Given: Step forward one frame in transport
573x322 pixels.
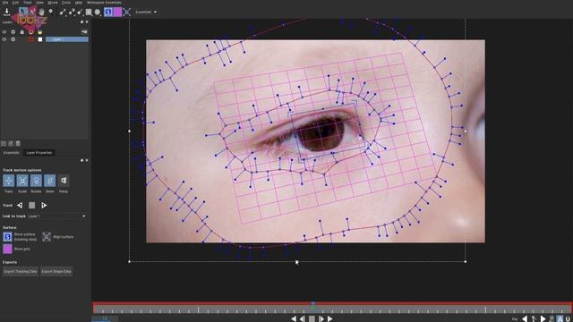Looking at the screenshot, I should pyautogui.click(x=321, y=318).
